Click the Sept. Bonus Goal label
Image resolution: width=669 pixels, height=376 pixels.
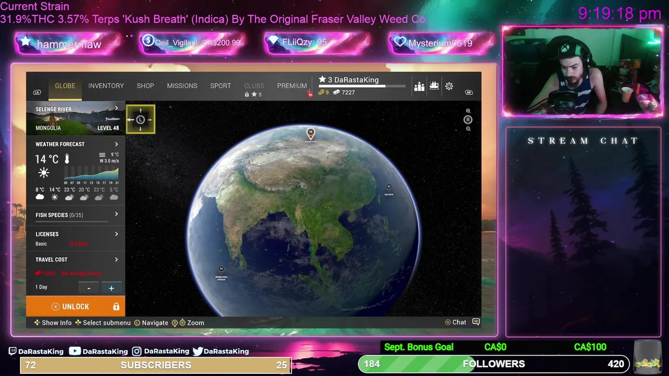tap(419, 347)
